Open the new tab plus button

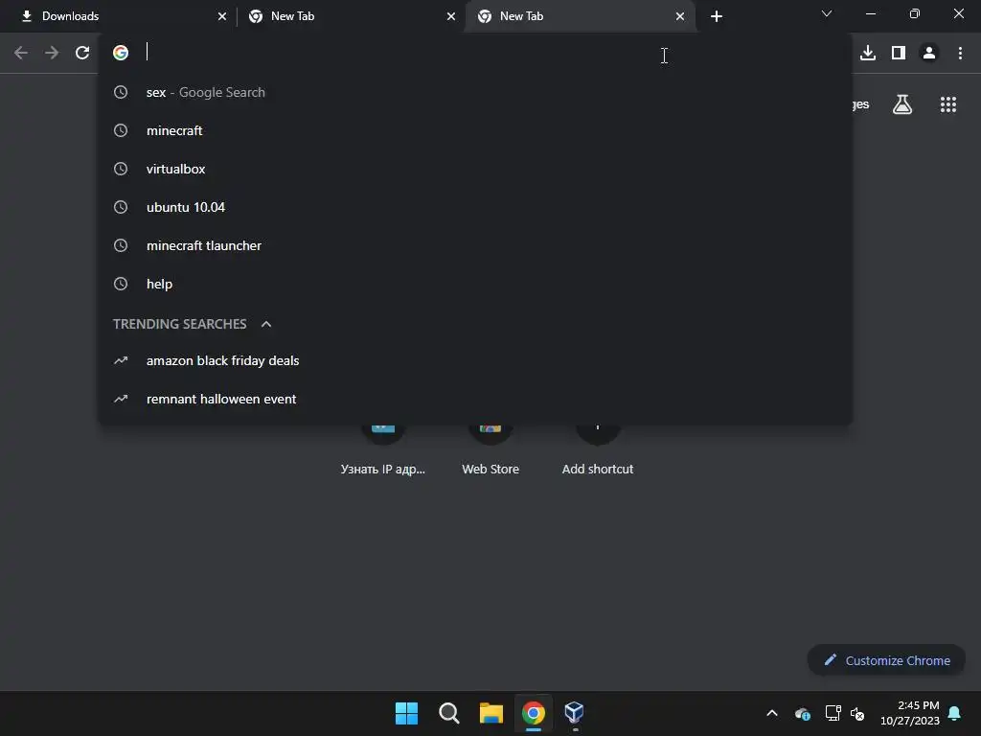click(x=717, y=16)
